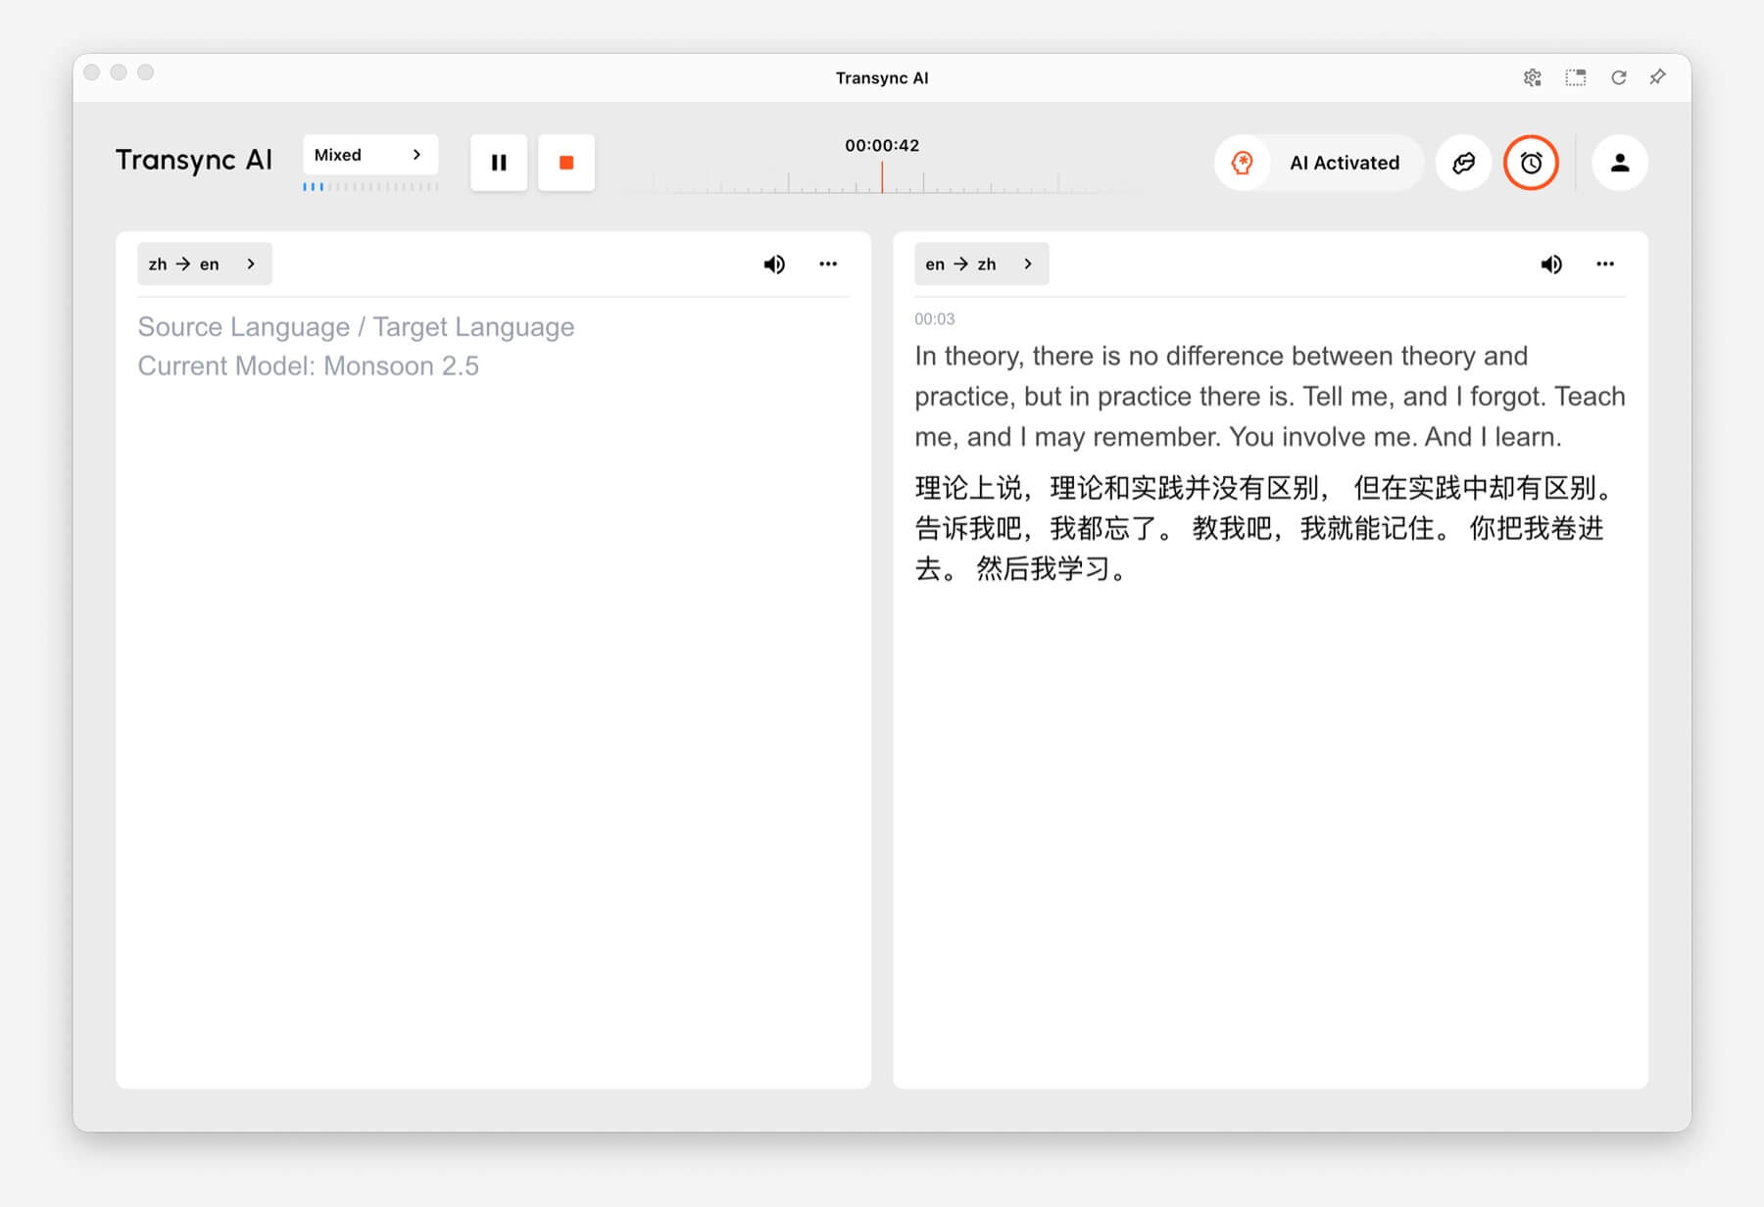Click the refresh icon in title bar
The image size is (1764, 1207).
tap(1619, 77)
